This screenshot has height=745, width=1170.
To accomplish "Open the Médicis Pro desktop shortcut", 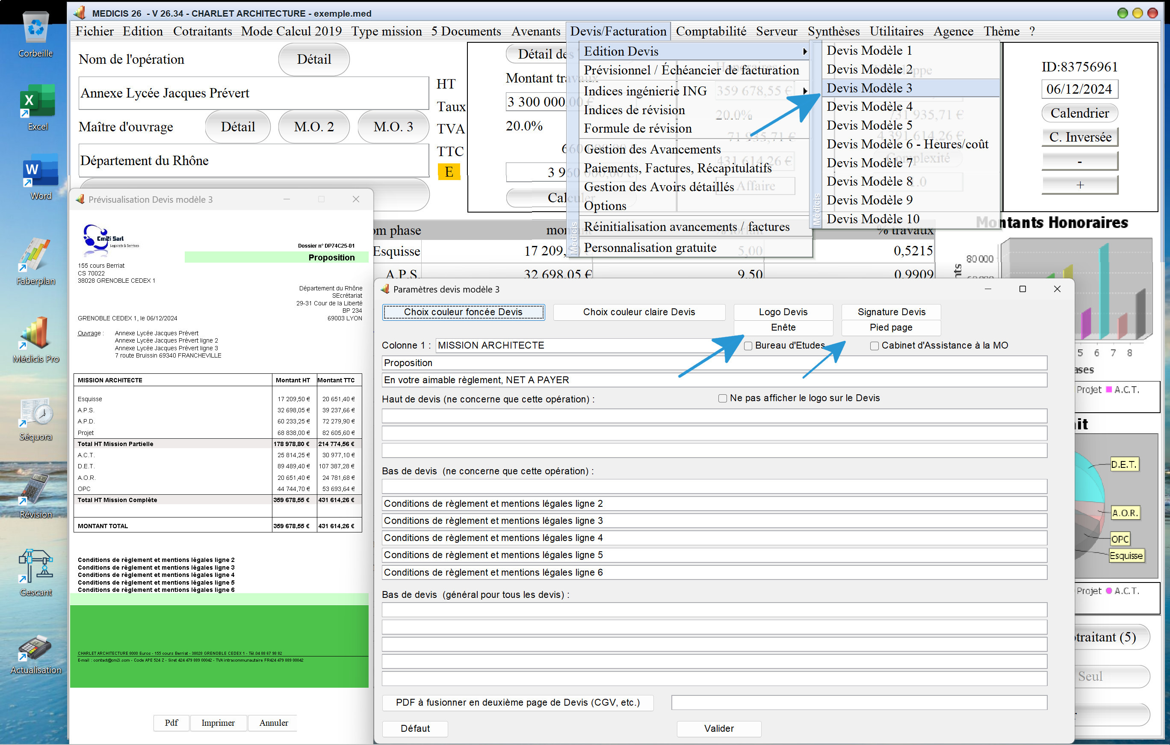I will tap(35, 340).
